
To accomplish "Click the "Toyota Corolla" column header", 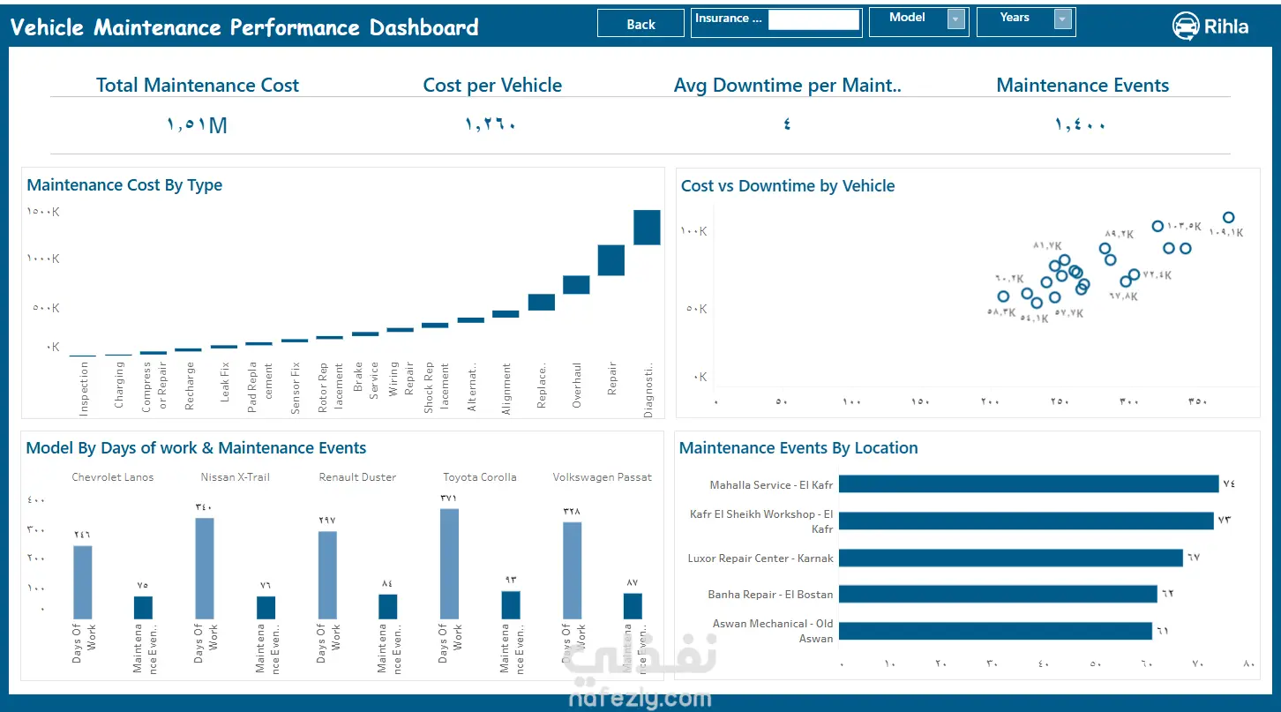I will pyautogui.click(x=480, y=477).
